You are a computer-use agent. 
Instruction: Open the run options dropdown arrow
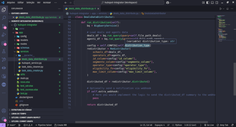(224, 9)
